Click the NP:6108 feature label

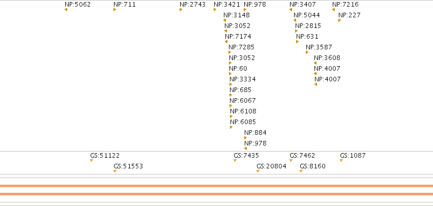243,111
